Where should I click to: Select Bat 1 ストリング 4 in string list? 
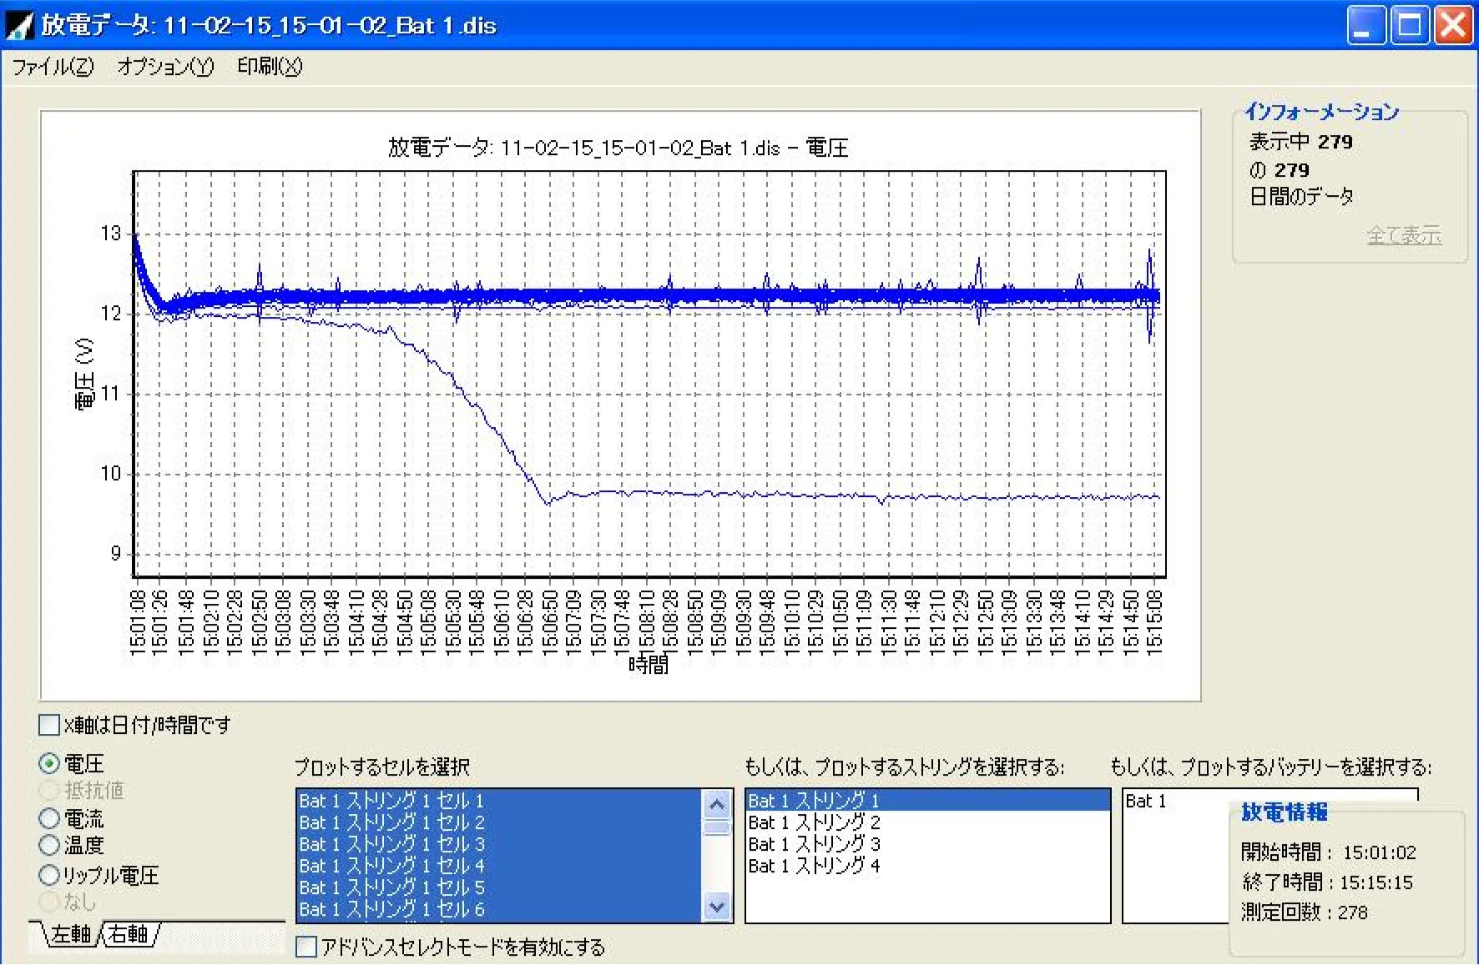click(927, 866)
